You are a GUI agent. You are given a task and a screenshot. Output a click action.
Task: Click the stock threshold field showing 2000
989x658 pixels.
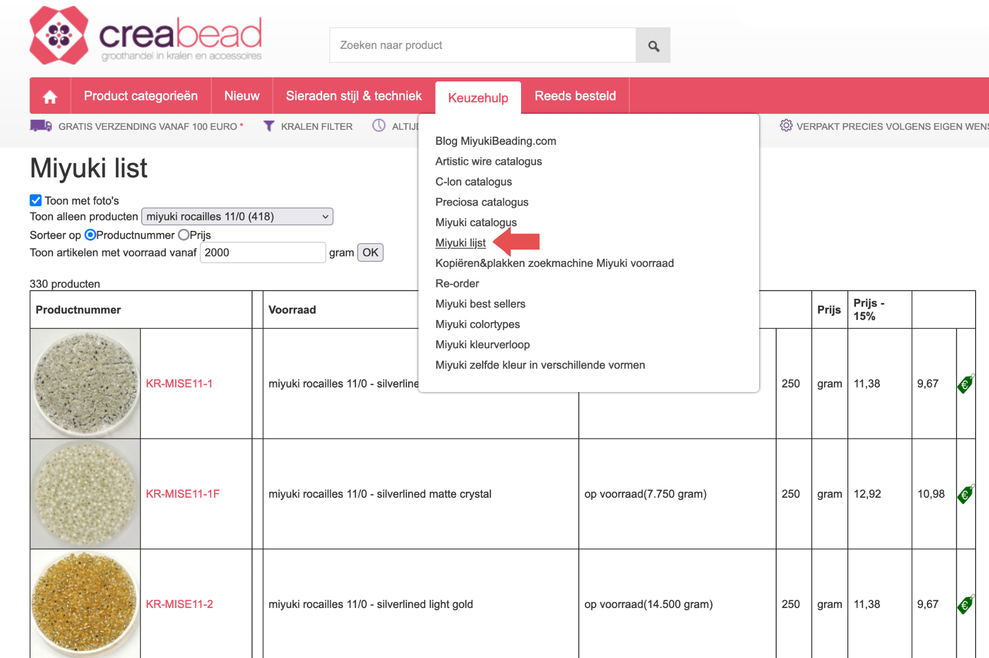click(x=262, y=252)
